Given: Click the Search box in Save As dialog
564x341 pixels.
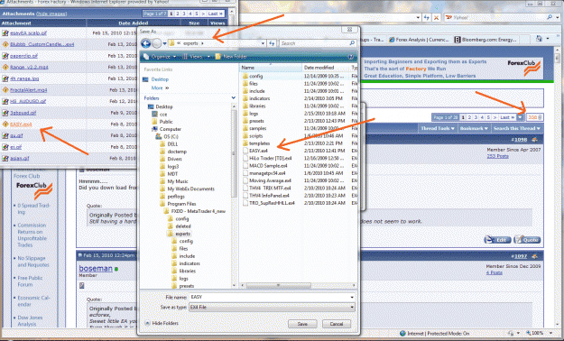Looking at the screenshot, I should tap(318, 43).
